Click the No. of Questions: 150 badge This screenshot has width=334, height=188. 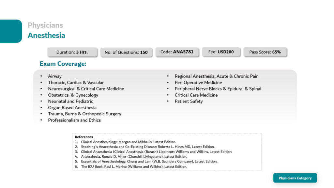[126, 53]
